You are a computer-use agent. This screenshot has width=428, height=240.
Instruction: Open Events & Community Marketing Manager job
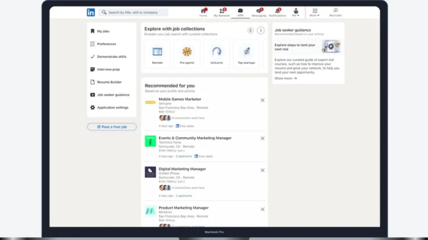click(x=195, y=138)
